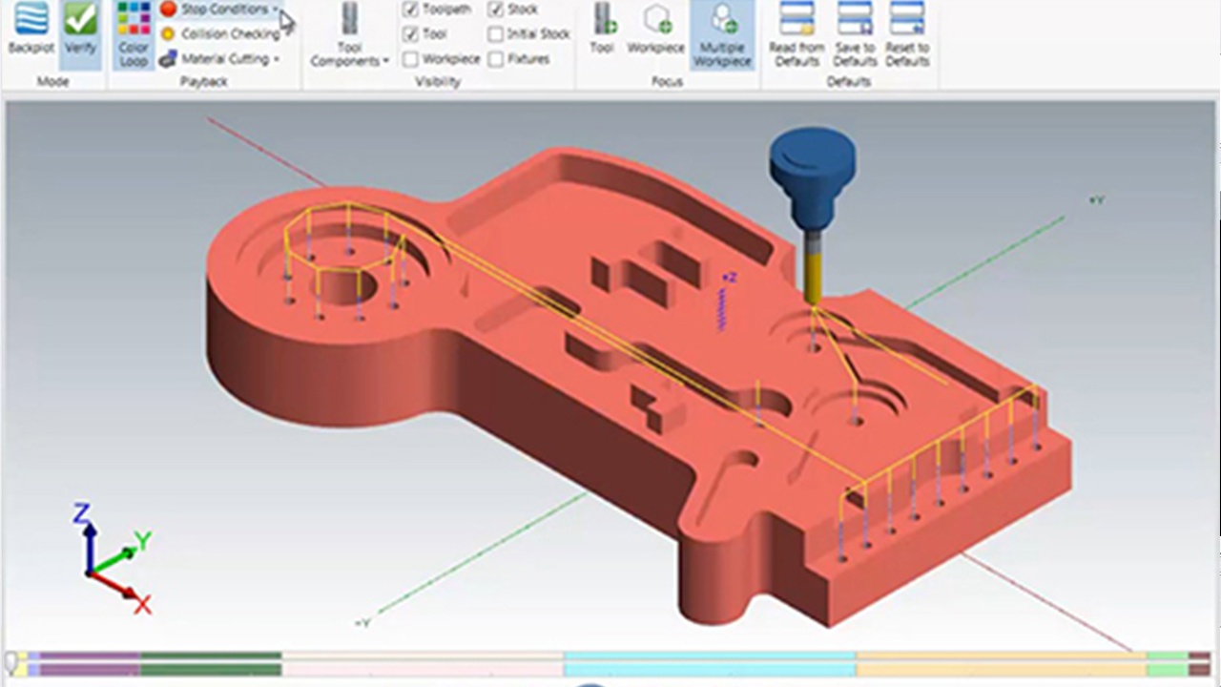
Task: Click the playback slider handle at timeline start
Action: click(10, 662)
